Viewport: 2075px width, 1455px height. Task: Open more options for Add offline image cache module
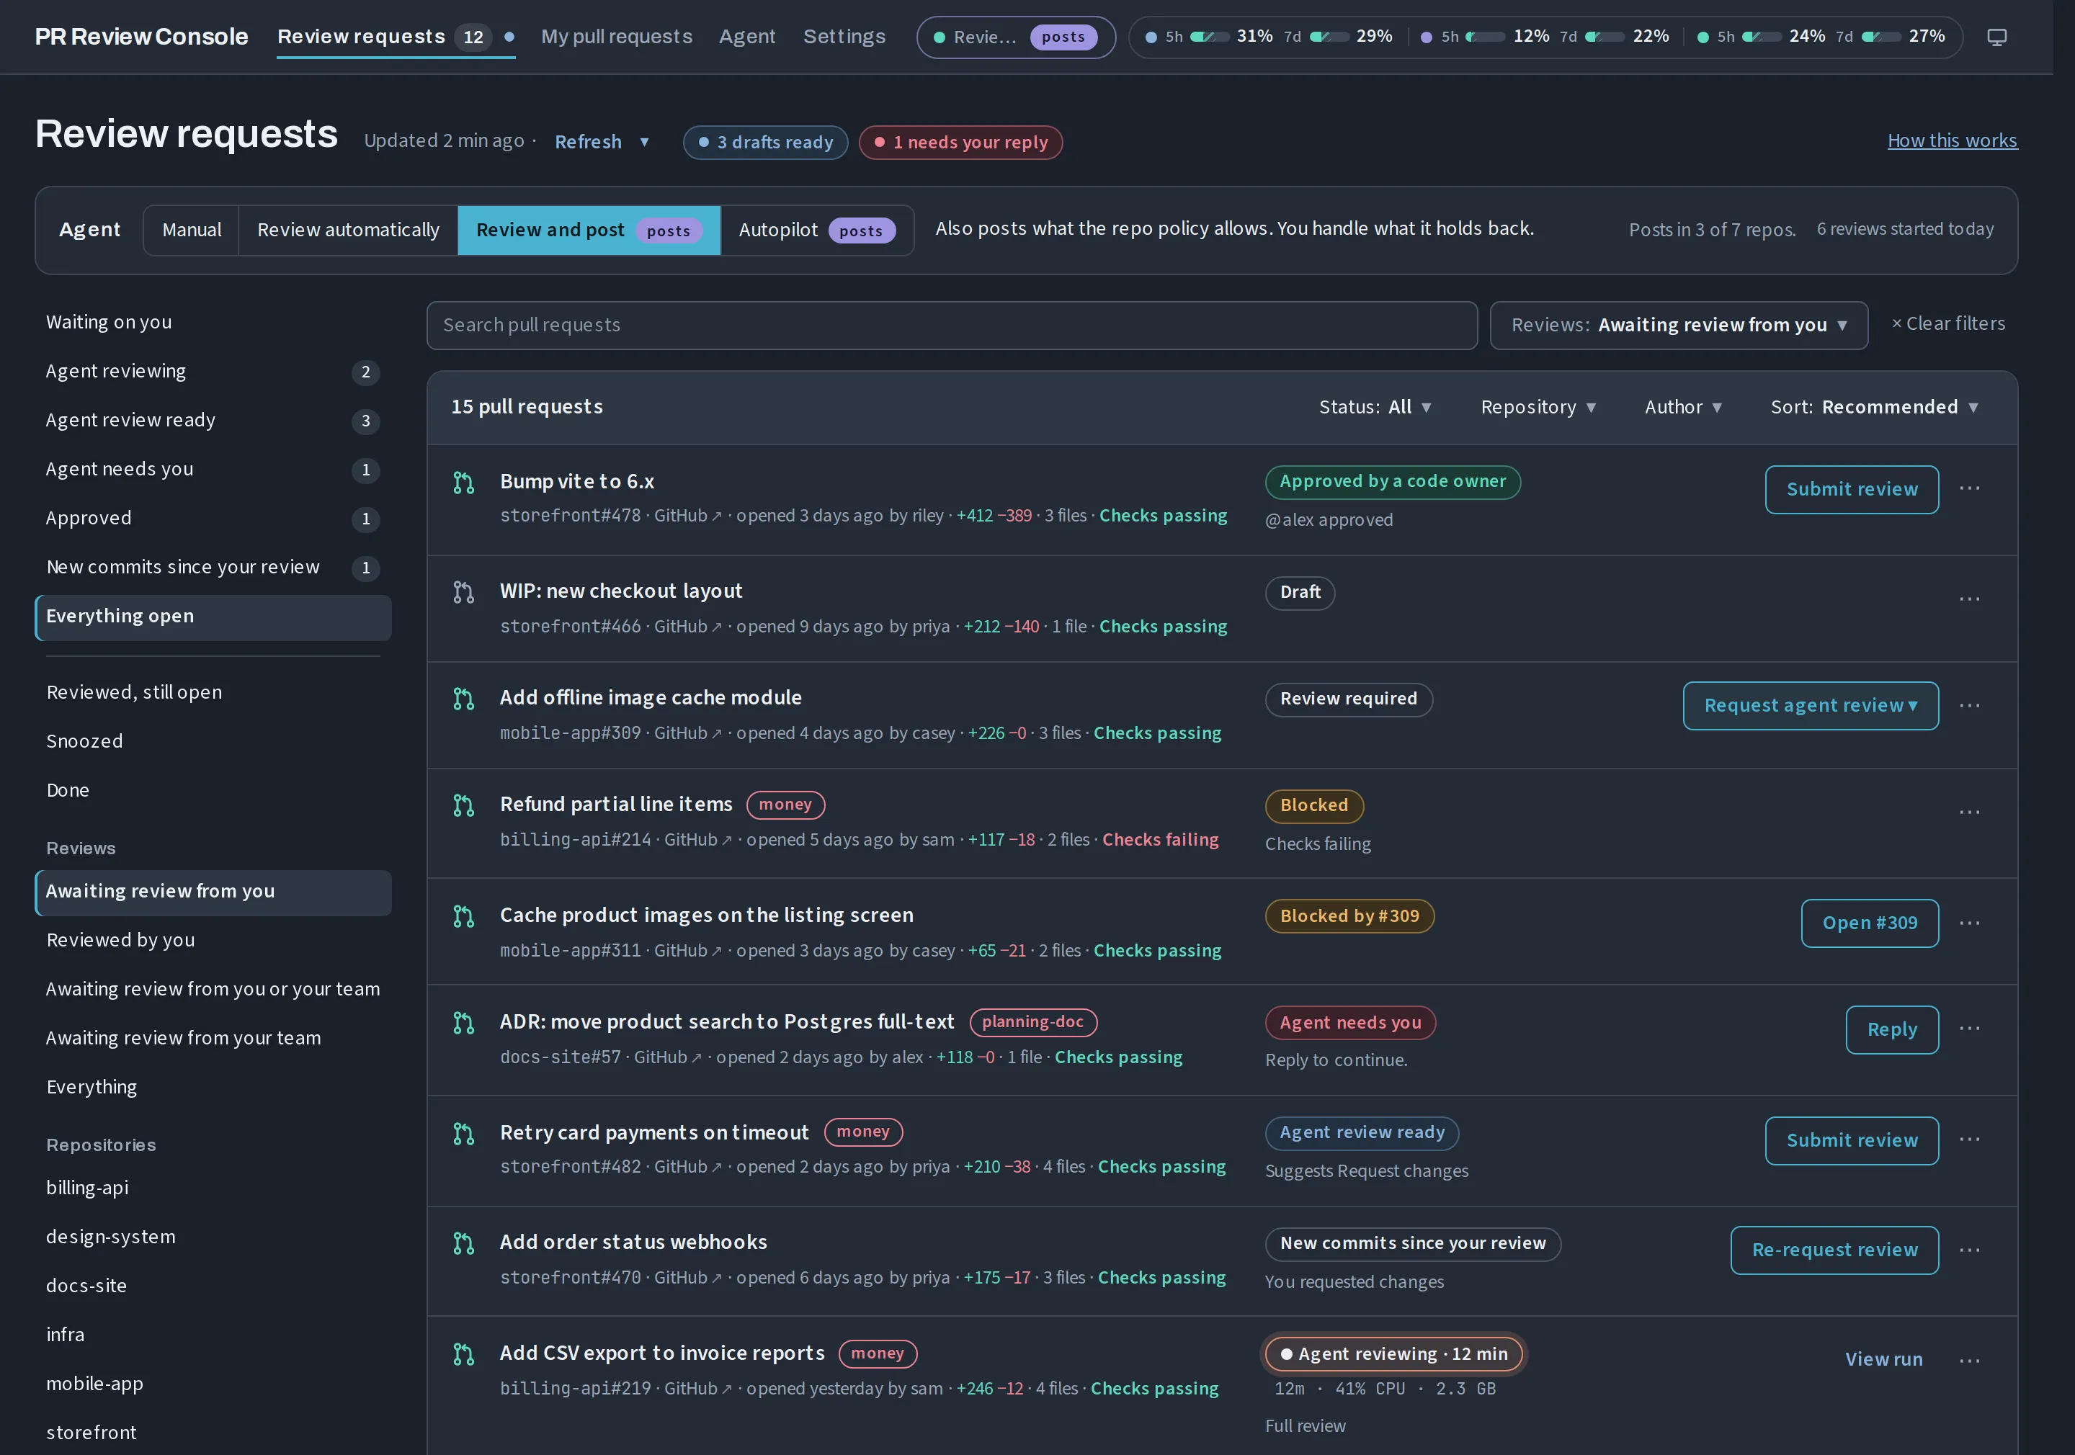tap(1969, 706)
